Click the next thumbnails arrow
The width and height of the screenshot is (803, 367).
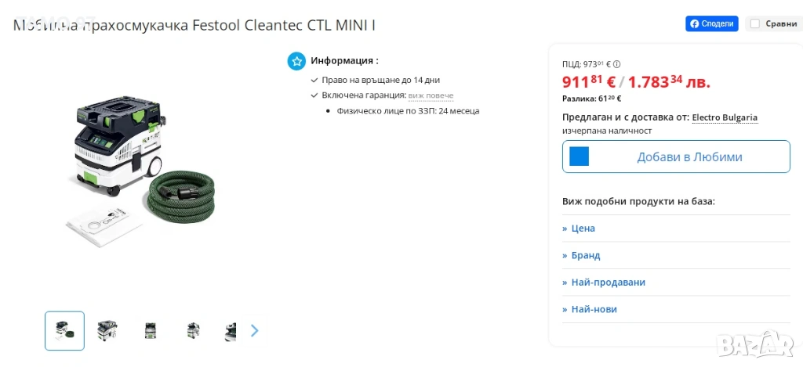(x=254, y=330)
